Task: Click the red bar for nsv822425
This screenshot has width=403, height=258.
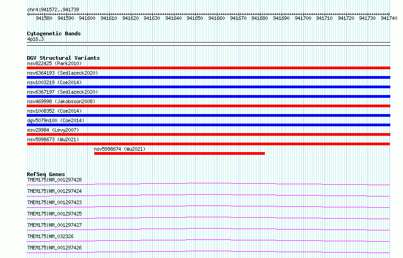Action: pyautogui.click(x=208, y=68)
